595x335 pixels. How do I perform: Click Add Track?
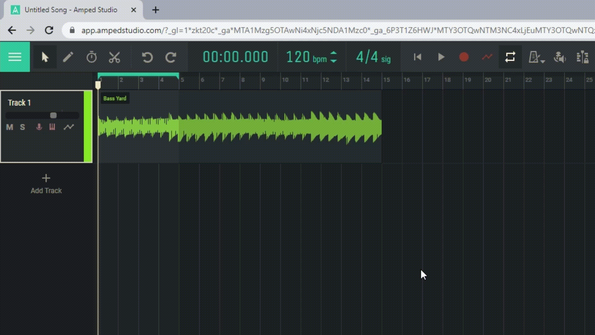coord(46,184)
